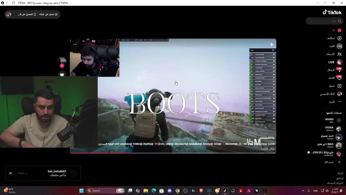
Task: Open the More (three dots) sidebar menu
Action: pyautogui.click(x=340, y=102)
